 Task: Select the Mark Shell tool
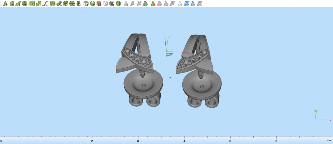25,4
